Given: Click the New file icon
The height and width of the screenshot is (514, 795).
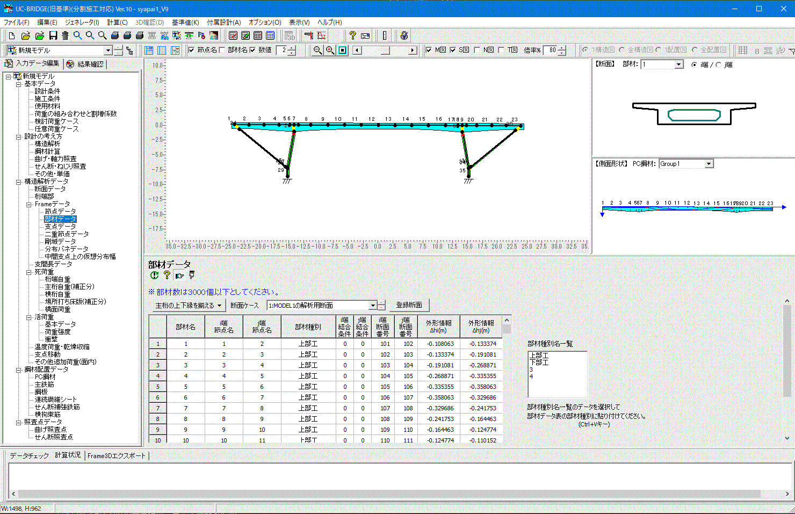Looking at the screenshot, I should (x=11, y=35).
